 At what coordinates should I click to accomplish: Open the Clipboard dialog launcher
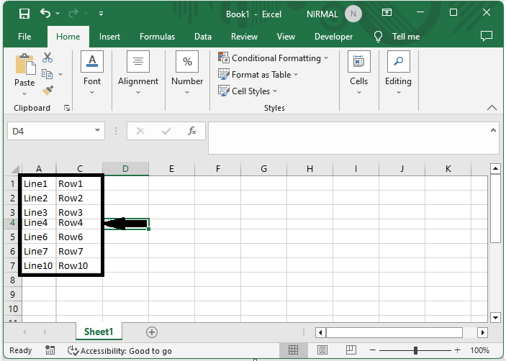[x=67, y=108]
